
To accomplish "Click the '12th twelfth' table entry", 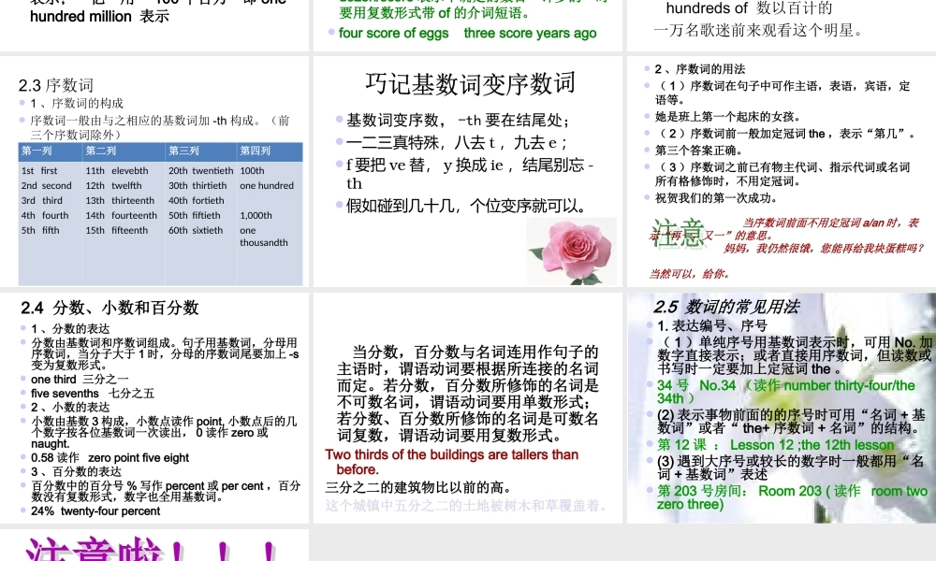I will point(113,185).
